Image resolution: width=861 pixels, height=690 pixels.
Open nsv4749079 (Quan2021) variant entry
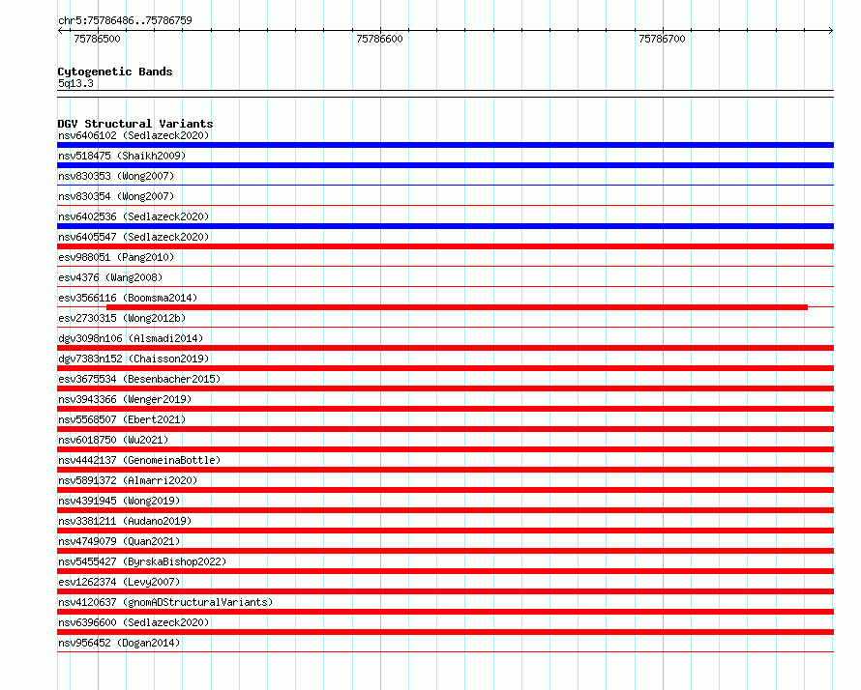click(119, 541)
